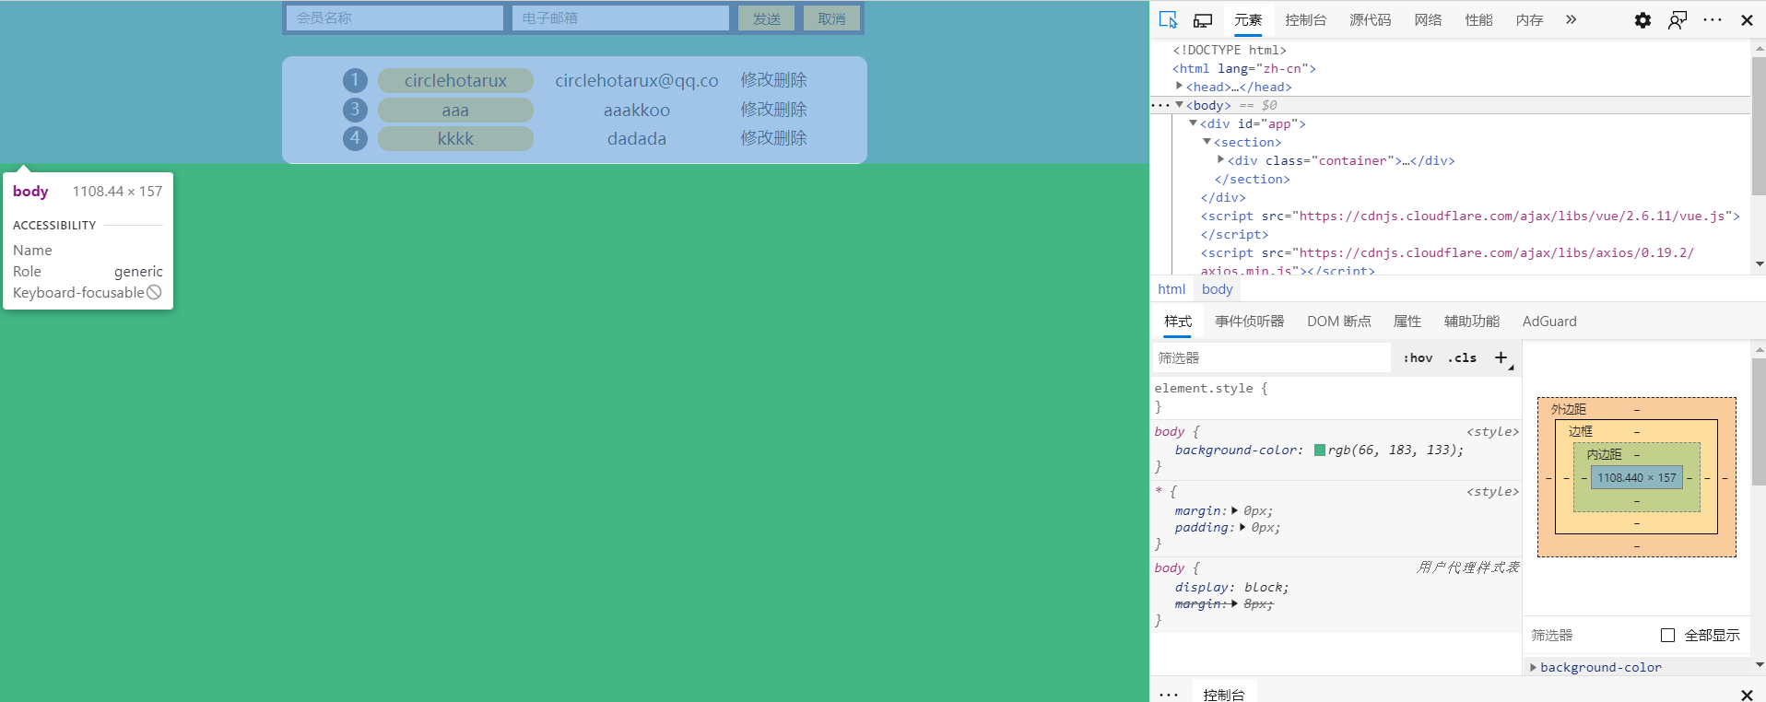Click the body breadcrumb

pyautogui.click(x=1217, y=288)
